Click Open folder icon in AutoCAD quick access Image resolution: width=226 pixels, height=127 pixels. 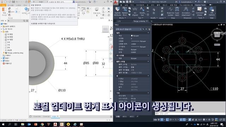124,2
